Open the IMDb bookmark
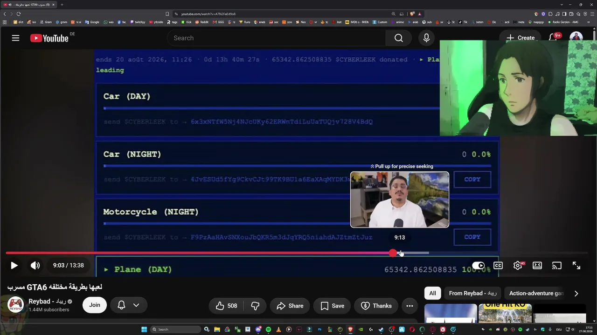Screen dimensions: 597x335 coord(357,22)
